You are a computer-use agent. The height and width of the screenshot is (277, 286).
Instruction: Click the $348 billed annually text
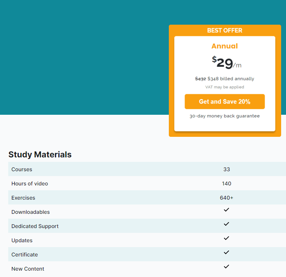click(231, 79)
